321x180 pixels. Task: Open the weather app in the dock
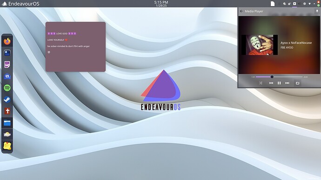pos(7,134)
